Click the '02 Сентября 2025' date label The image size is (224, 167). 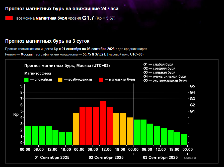pos(106,158)
